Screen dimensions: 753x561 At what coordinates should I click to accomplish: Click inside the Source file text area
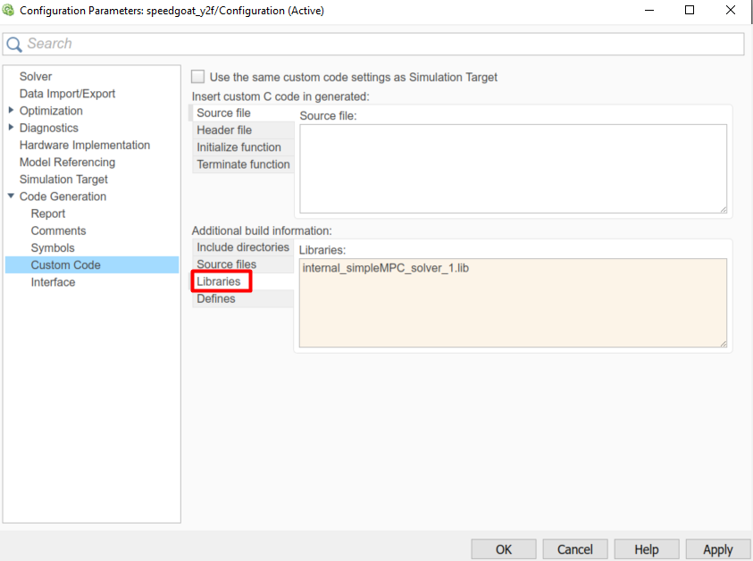coord(513,168)
